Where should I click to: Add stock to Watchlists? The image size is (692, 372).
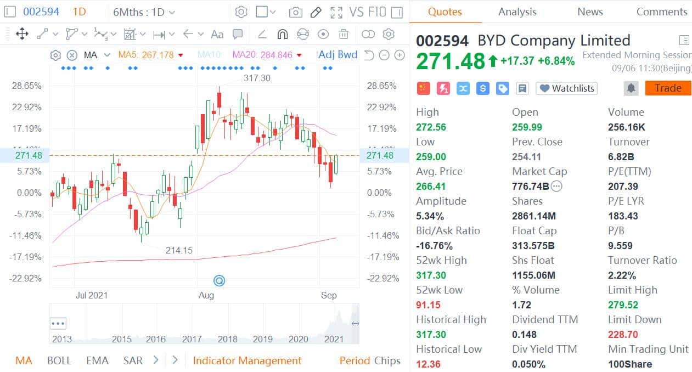566,88
